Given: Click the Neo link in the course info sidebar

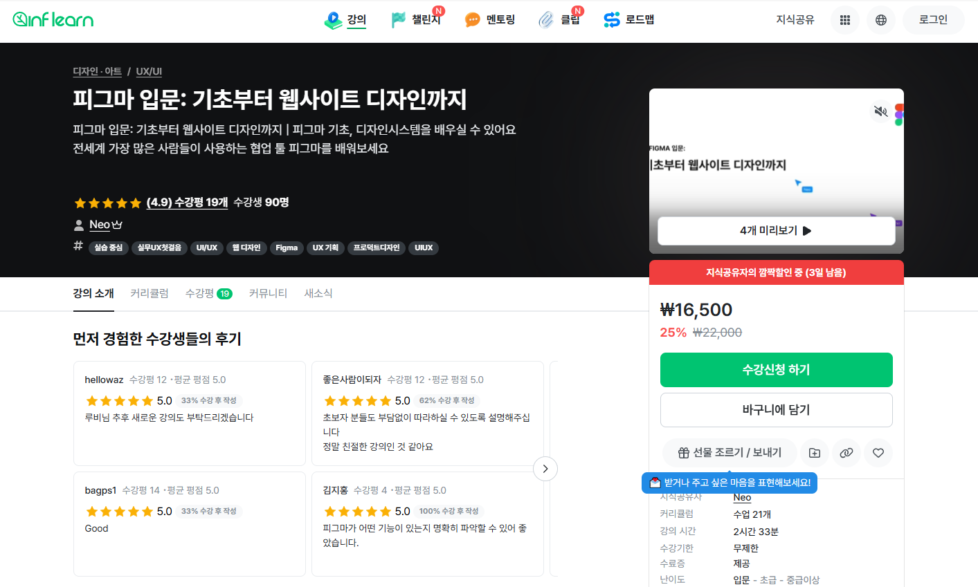Looking at the screenshot, I should [x=742, y=497].
